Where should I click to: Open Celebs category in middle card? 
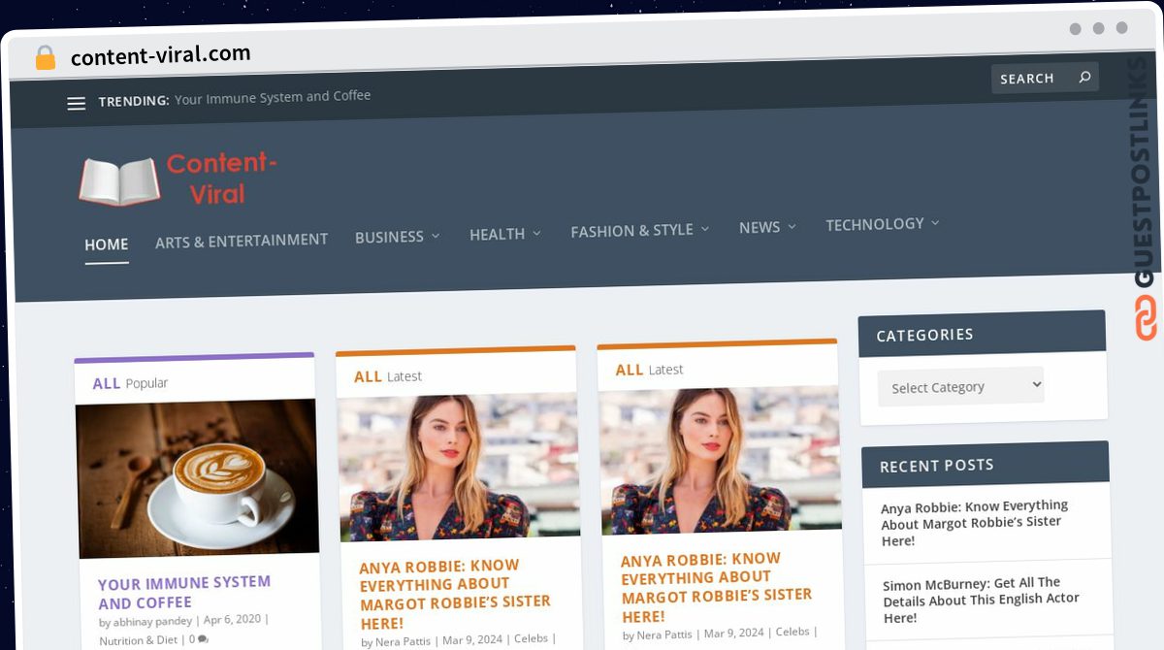531,638
